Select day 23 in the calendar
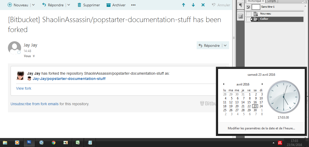Screen dimensions: 309x147 [255, 106]
